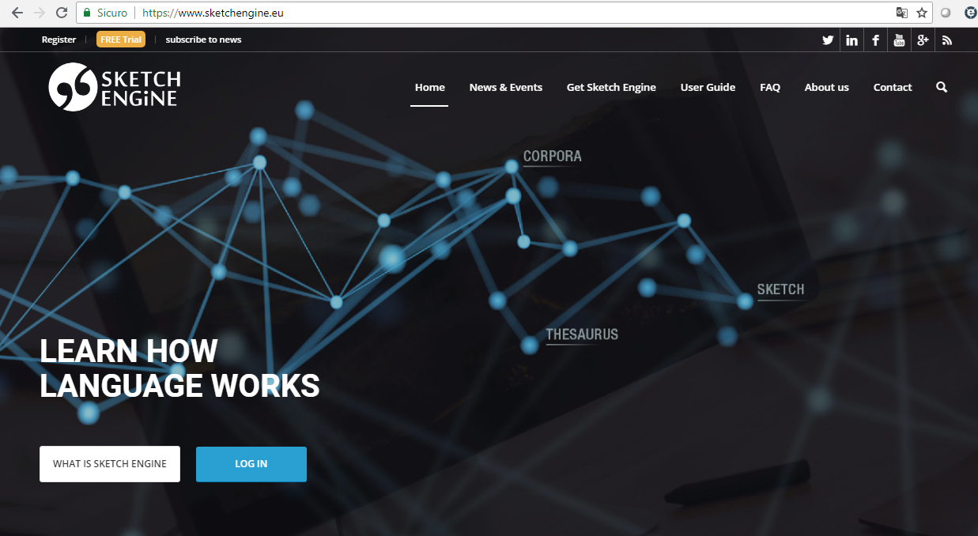Reload the page with the refresh icon
The height and width of the screenshot is (536, 978).
62,13
